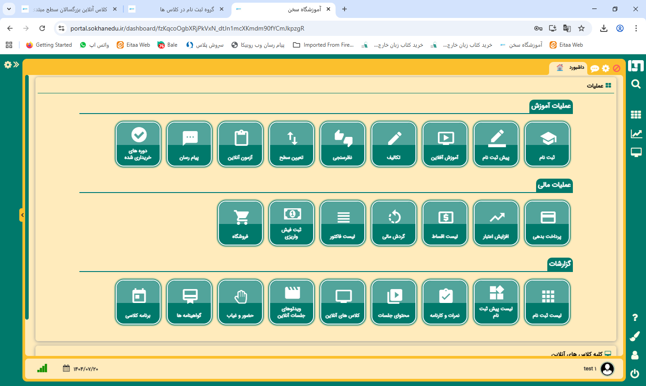Image resolution: width=646 pixels, height=386 pixels.
Task: Switch to the گروه ثبت نام در کلاس ها tab
Action: point(187,9)
